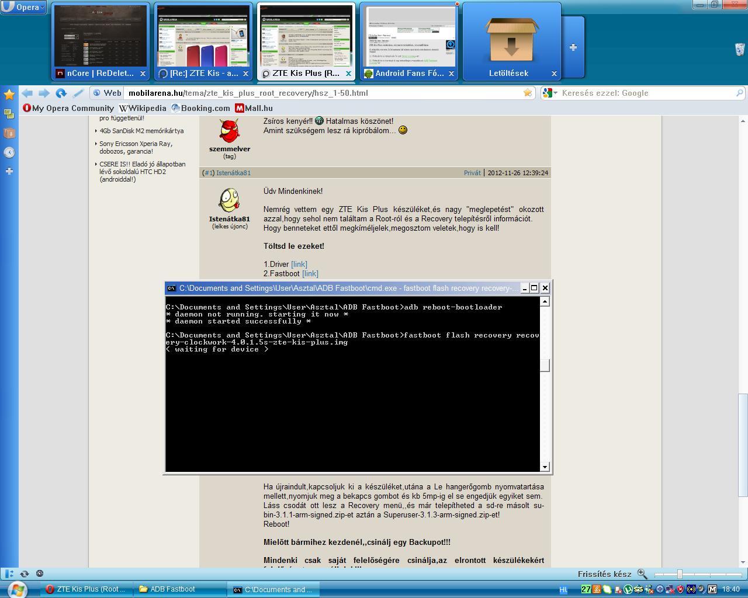Viewport: 748px width, 598px height.
Task: Open My Opera Community bookmark
Action: [x=68, y=108]
